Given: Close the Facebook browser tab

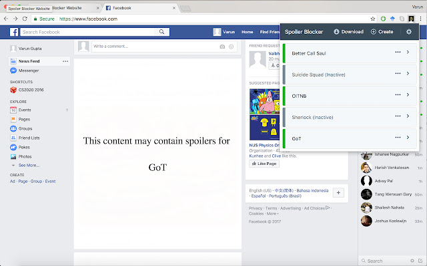Looking at the screenshot, I should coord(174,8).
